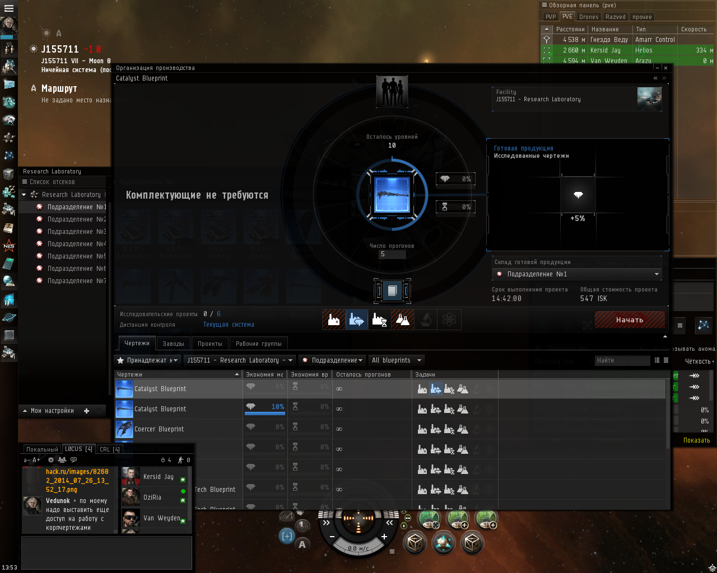
Task: Open the Принадлежат owner filter dropdown
Action: point(148,360)
